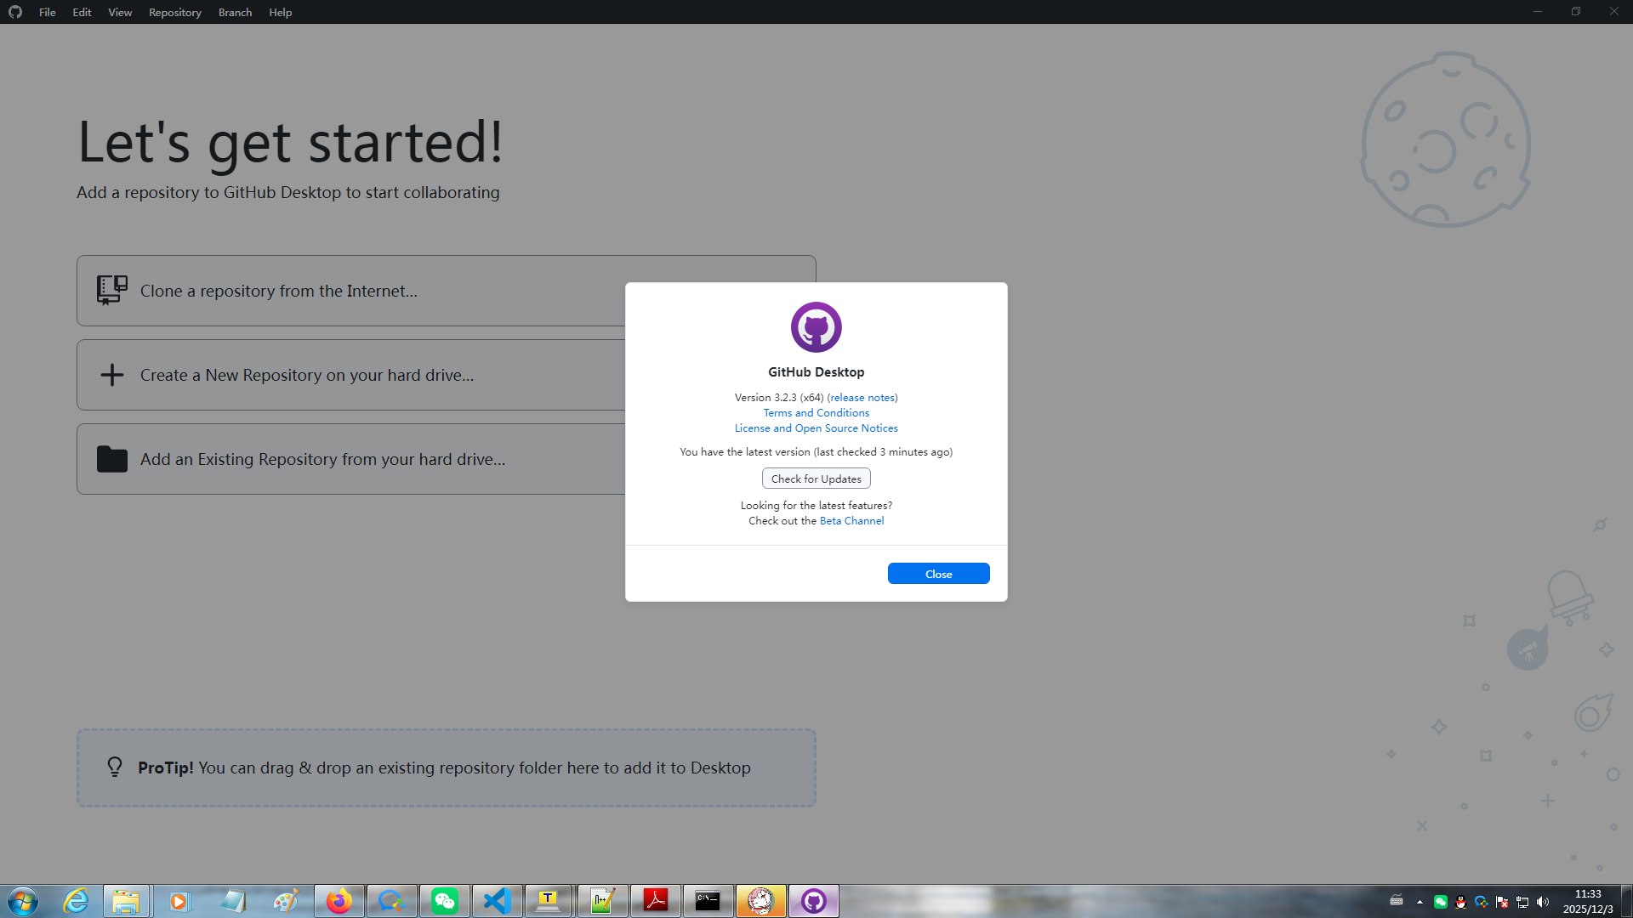The height and width of the screenshot is (918, 1633).
Task: Click the GitHub octocat icon in title bar
Action: [15, 12]
